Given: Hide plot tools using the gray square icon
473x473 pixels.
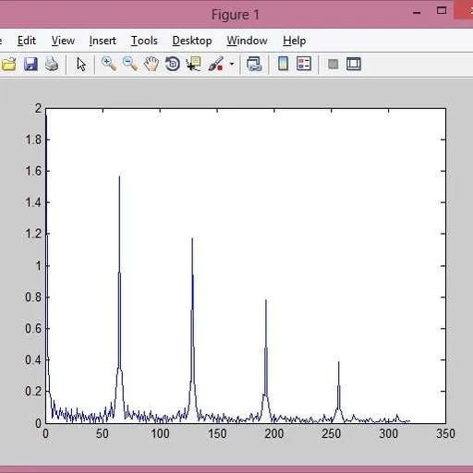Looking at the screenshot, I should point(333,65).
